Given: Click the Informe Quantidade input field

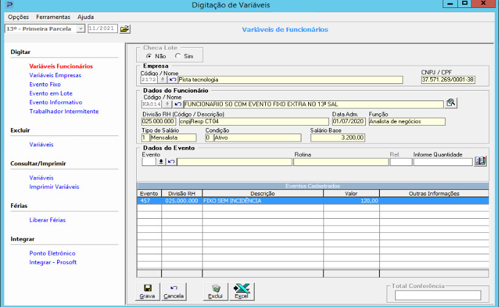Looking at the screenshot, I should 442,162.
